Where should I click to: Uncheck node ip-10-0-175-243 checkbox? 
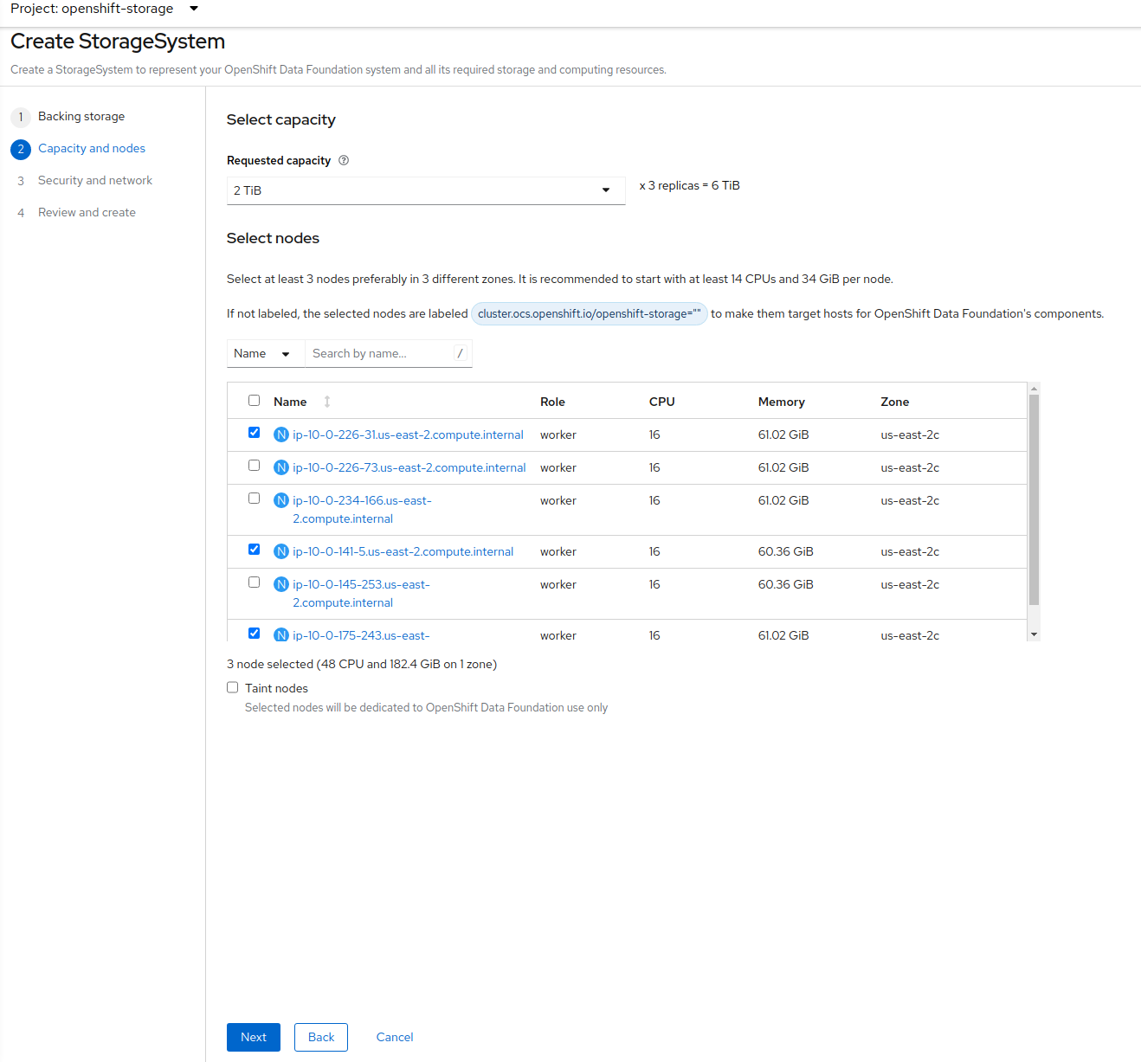[254, 633]
